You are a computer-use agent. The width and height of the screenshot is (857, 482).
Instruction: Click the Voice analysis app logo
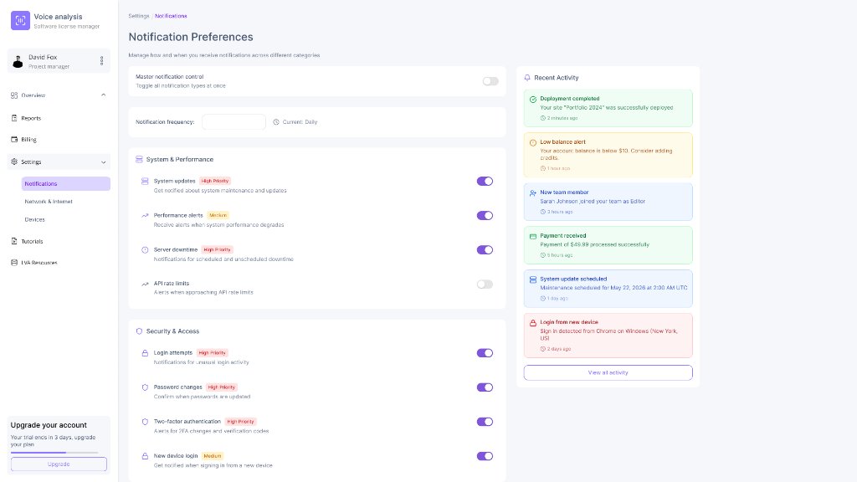pyautogui.click(x=20, y=21)
